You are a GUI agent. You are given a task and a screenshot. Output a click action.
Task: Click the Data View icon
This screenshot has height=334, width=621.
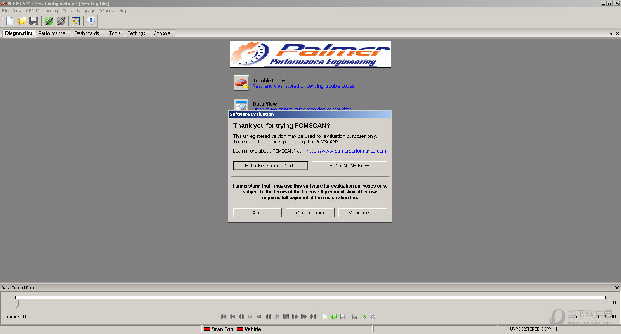click(241, 104)
